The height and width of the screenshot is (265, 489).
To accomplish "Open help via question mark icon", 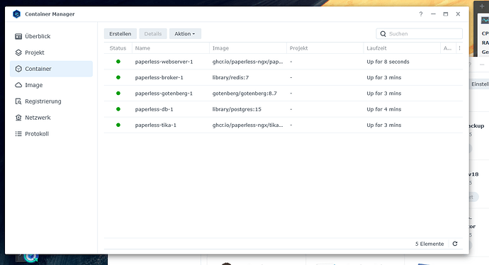I will [x=421, y=14].
